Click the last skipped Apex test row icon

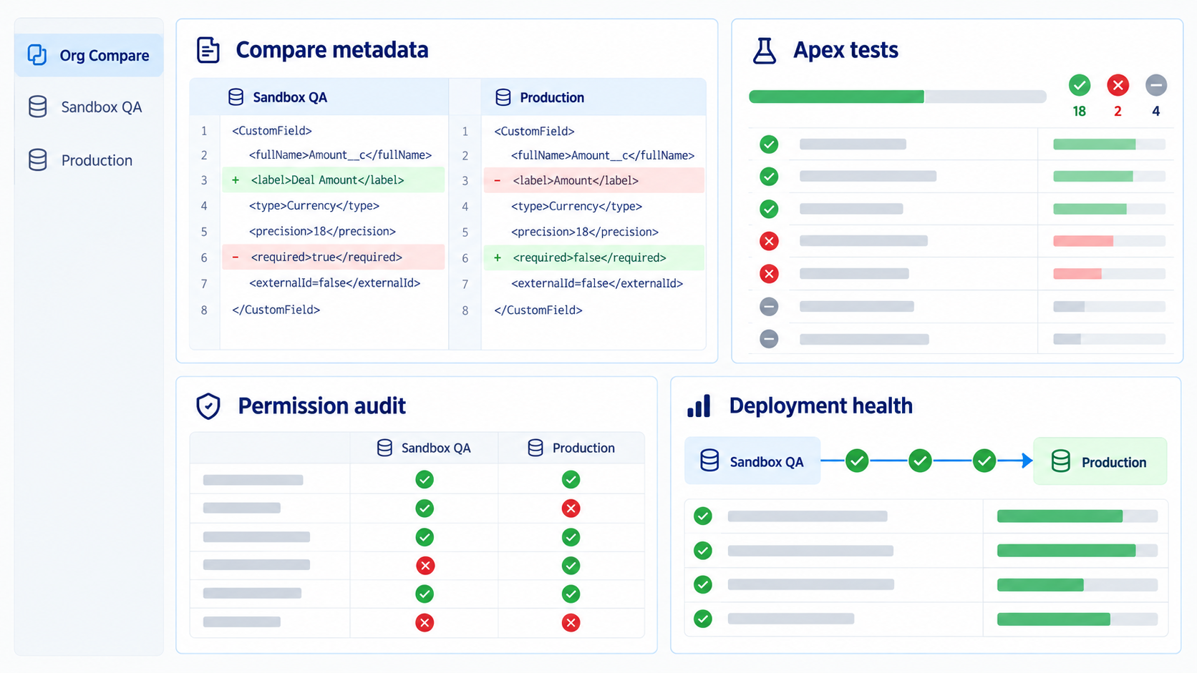click(769, 339)
